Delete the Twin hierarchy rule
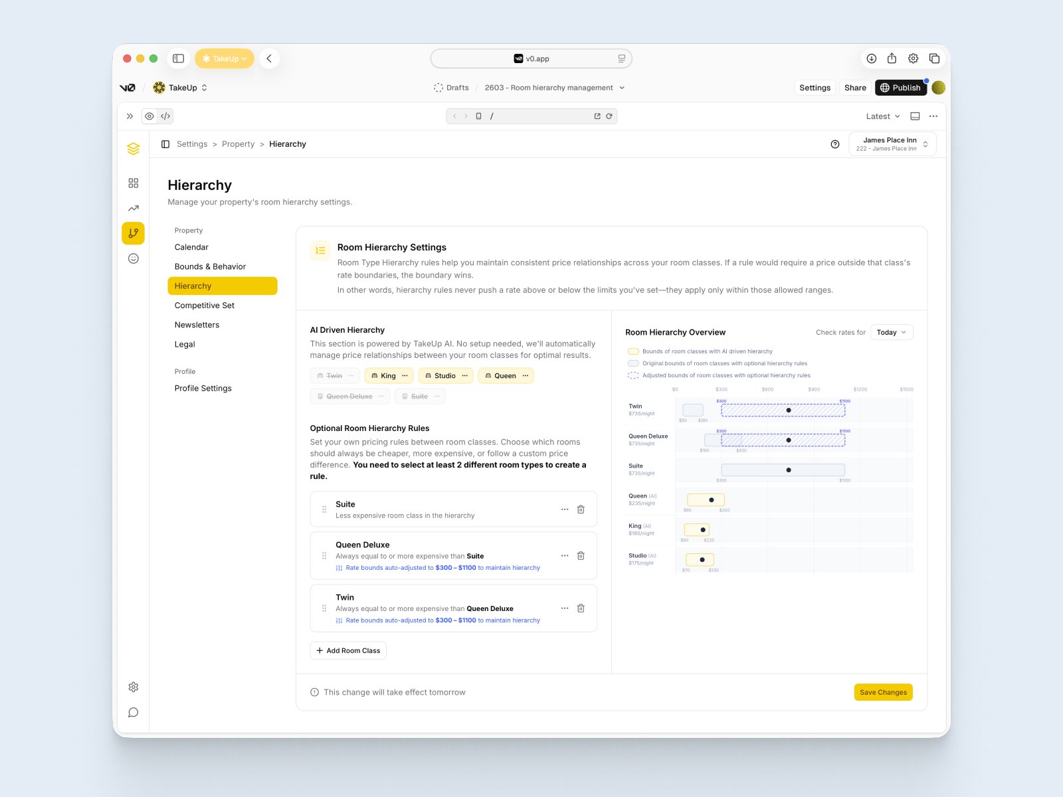 [x=581, y=608]
